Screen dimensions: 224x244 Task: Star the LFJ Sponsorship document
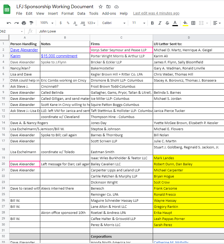[101, 7]
